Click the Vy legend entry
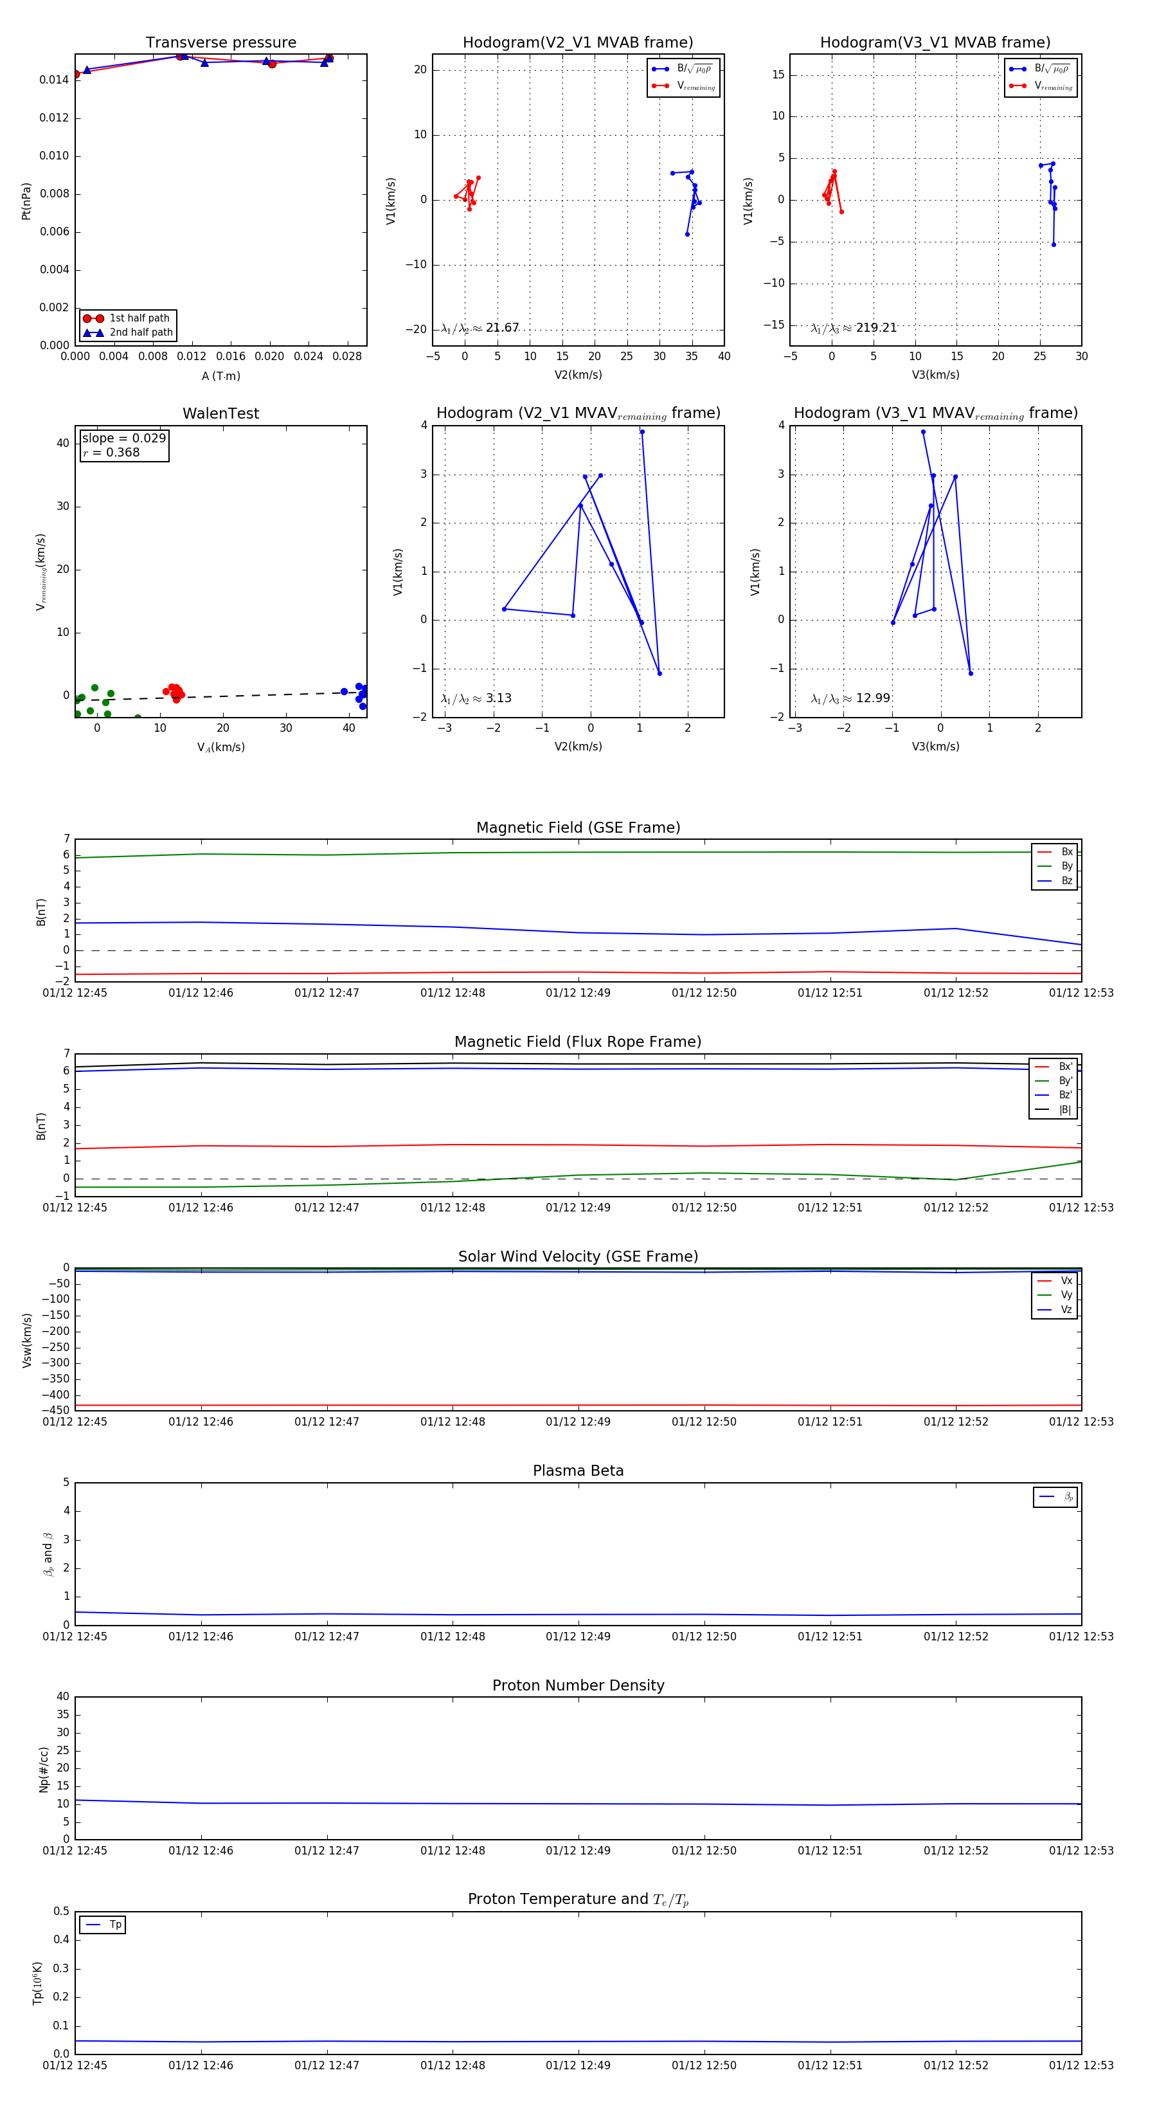Screen dimensions: 1157x2122 tap(1055, 1295)
